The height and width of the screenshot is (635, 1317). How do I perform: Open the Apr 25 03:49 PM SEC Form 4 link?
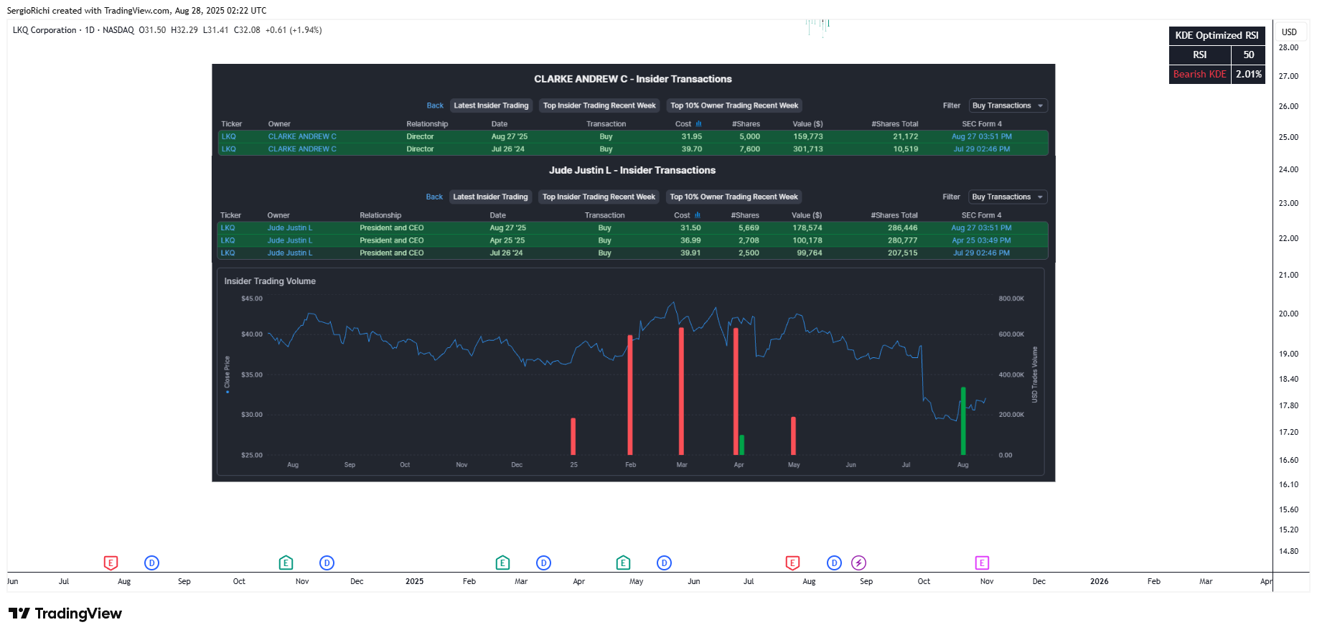[x=981, y=240]
